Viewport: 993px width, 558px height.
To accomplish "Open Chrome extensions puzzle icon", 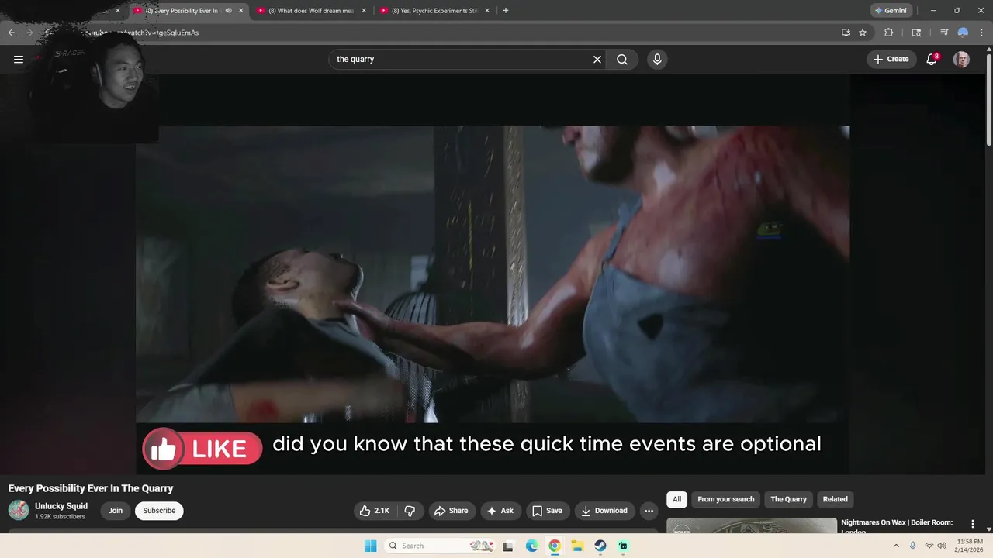I will click(x=889, y=33).
